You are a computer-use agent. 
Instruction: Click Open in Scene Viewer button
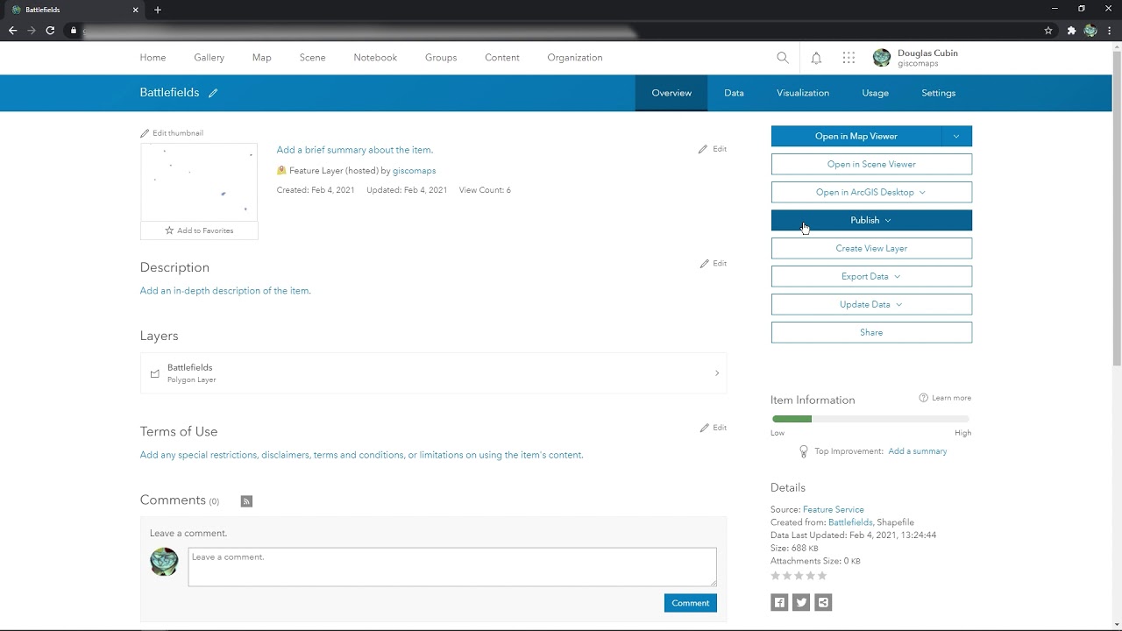871,164
